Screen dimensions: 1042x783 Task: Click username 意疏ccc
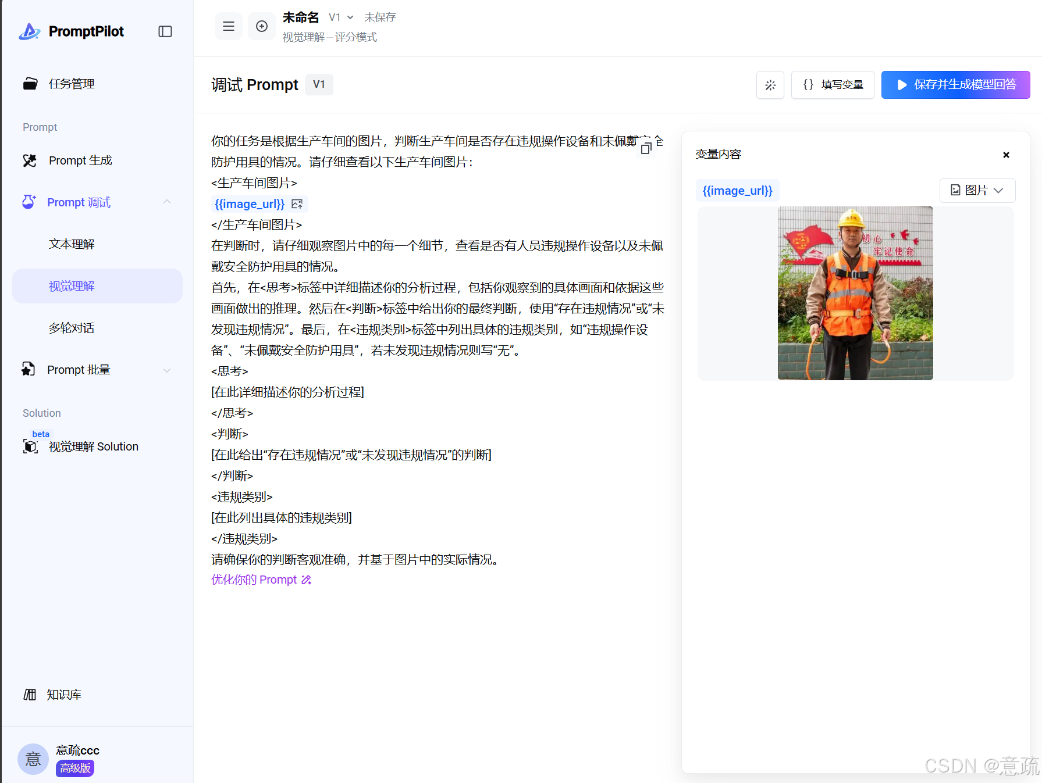pyautogui.click(x=77, y=750)
